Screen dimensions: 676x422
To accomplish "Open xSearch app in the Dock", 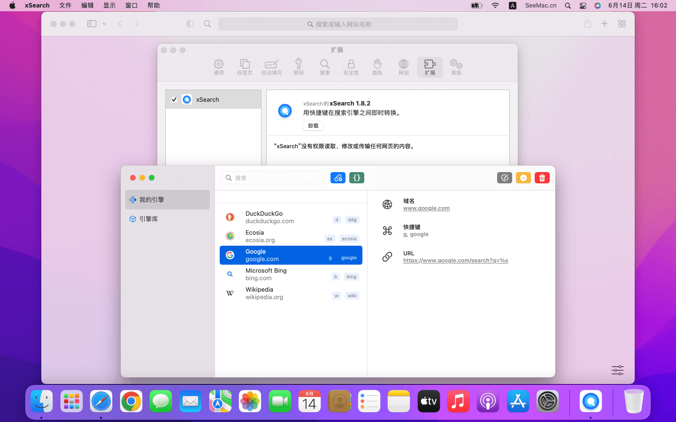I will pos(591,401).
